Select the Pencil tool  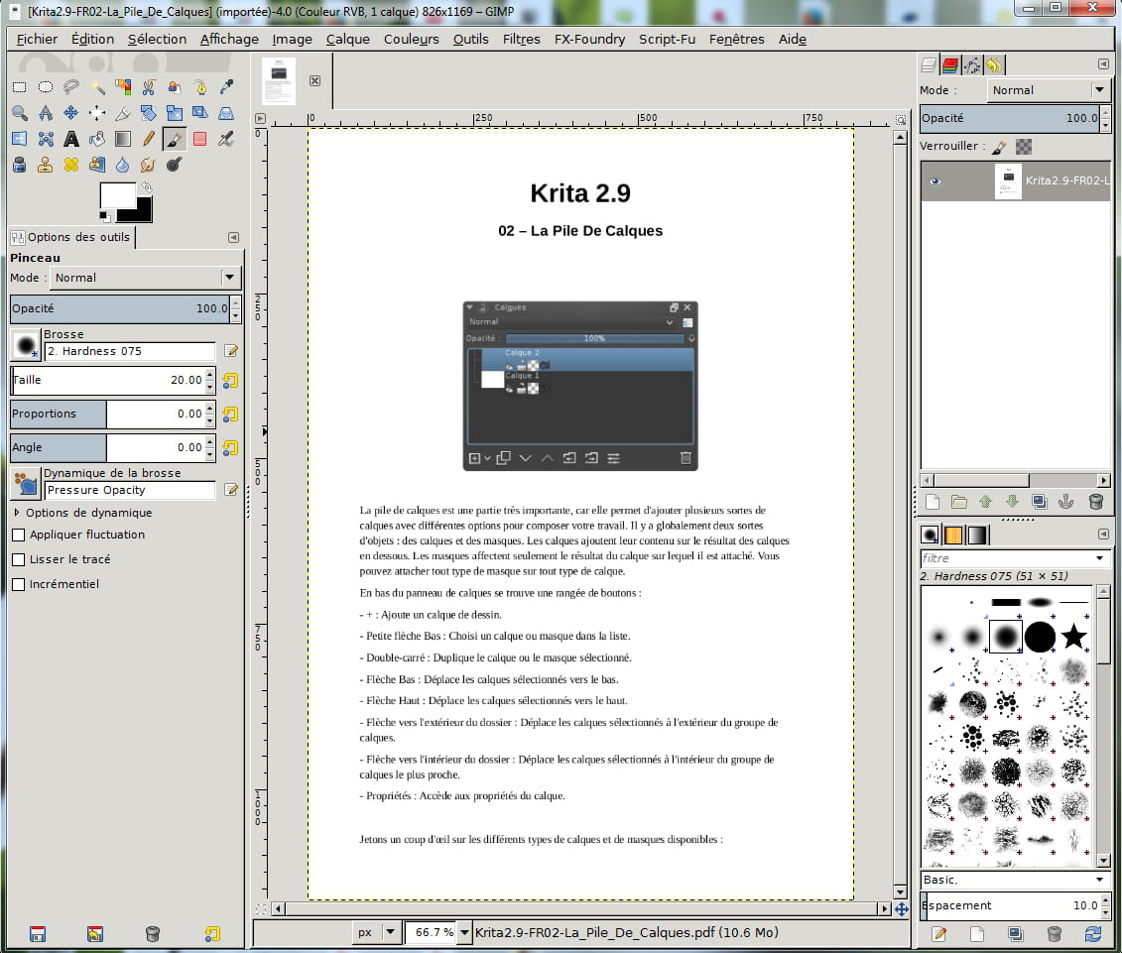point(148,139)
